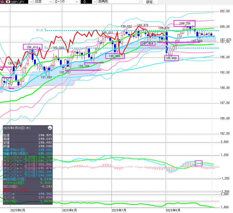Click the -1.250 MACD axis label
Screen dimensions: 233x213
225,179
